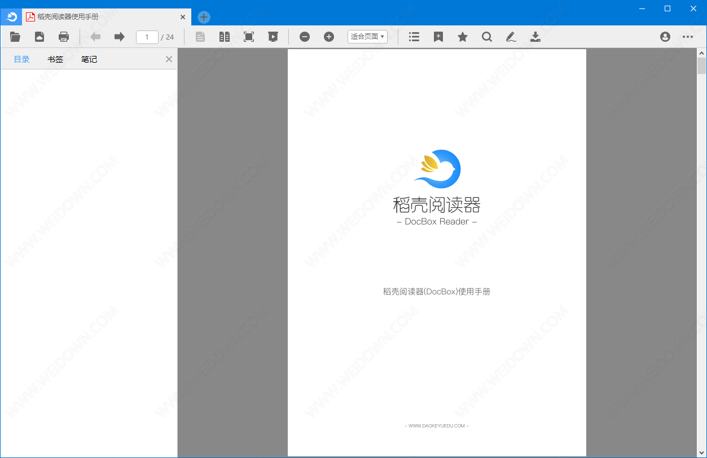Viewport: 707px width, 458px height.
Task: Print the document using the printer icon
Action: click(64, 37)
